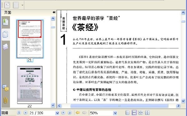Click heading 中唐以前所有茶事的总结
This screenshot has height=116, width=187.
click(x=94, y=90)
